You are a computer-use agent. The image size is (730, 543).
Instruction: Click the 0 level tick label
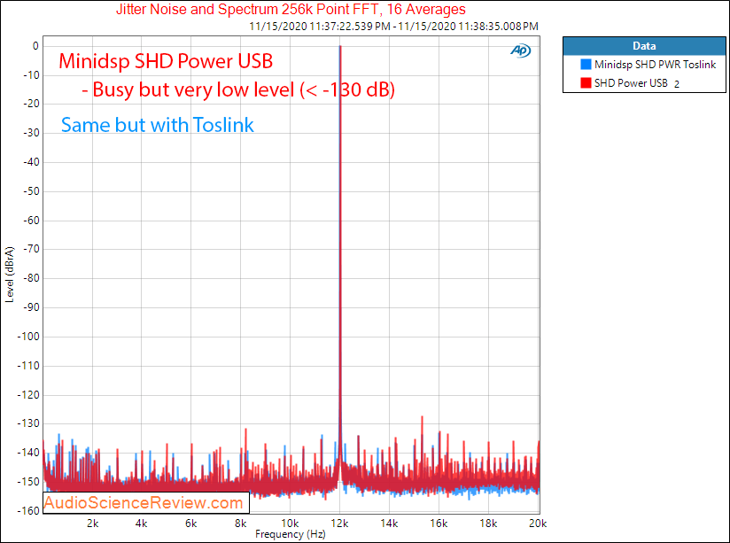coord(35,46)
